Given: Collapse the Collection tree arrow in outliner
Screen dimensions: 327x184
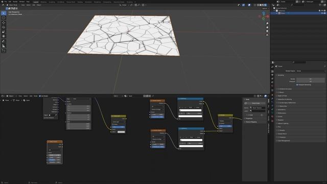Looking at the screenshot, I should [x=274, y=11].
